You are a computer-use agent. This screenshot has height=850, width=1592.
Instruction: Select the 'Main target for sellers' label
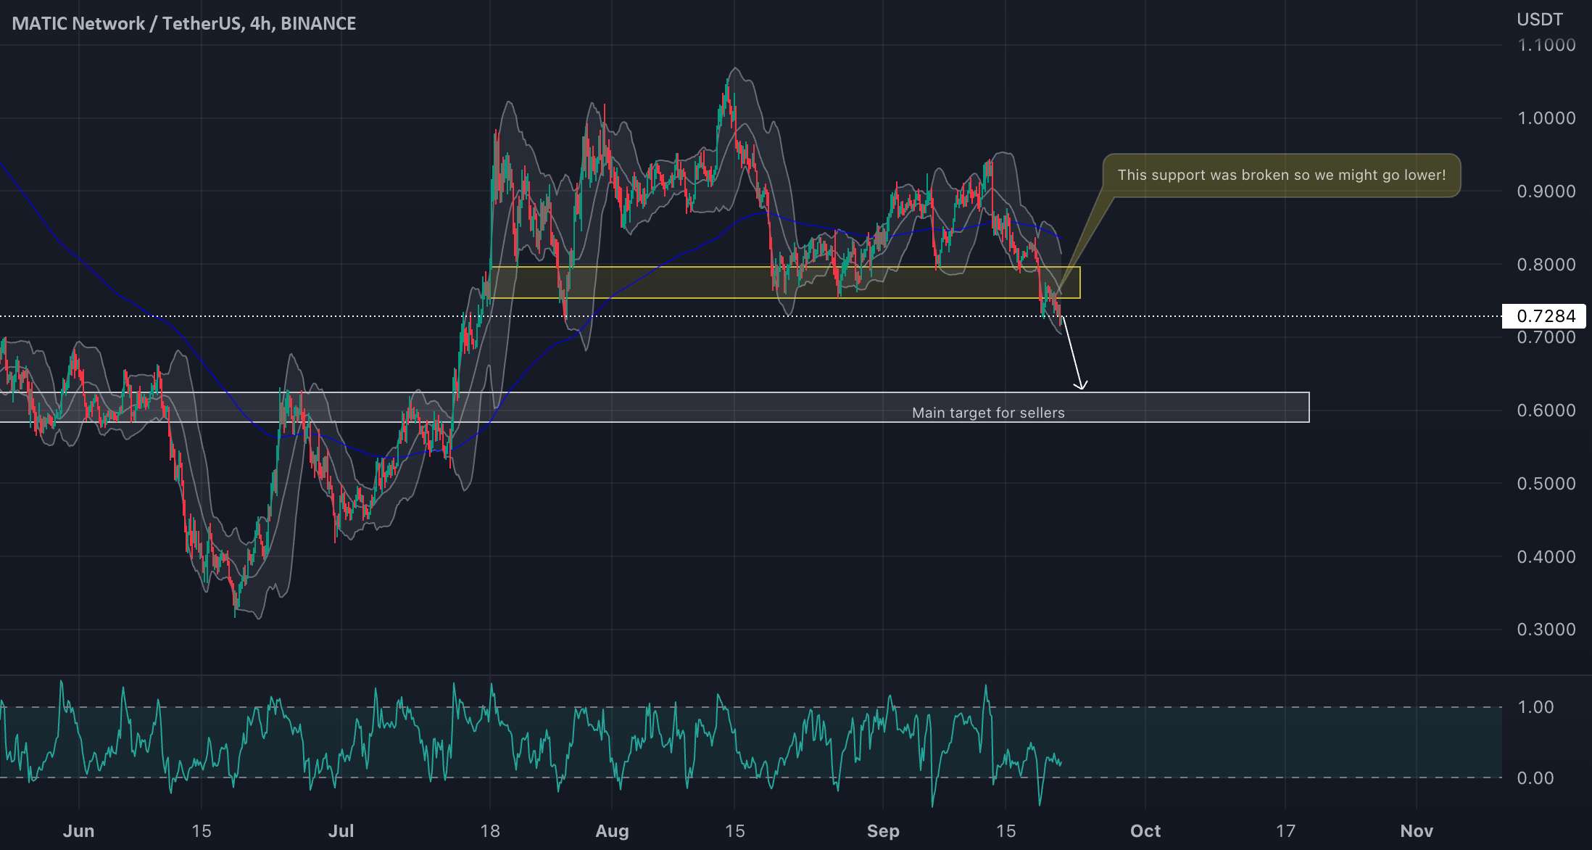click(x=988, y=413)
